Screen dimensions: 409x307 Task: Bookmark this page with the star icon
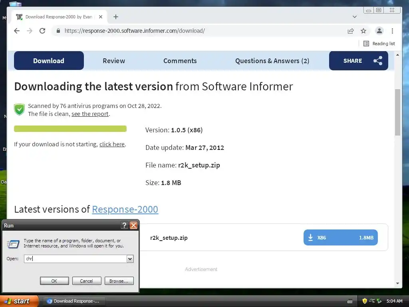click(363, 31)
